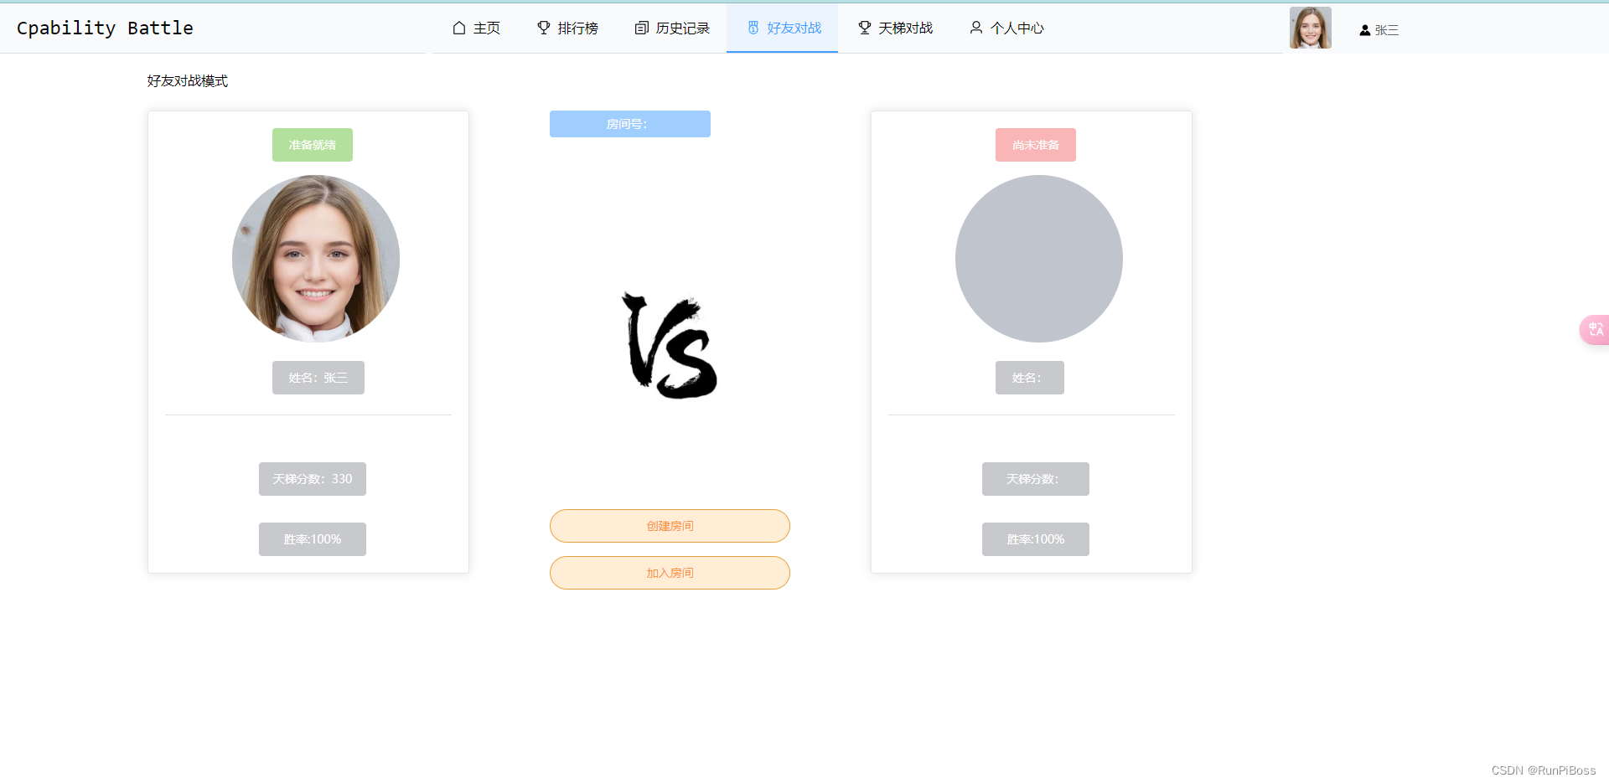Click the user avatar thumbnail in header

1310,28
